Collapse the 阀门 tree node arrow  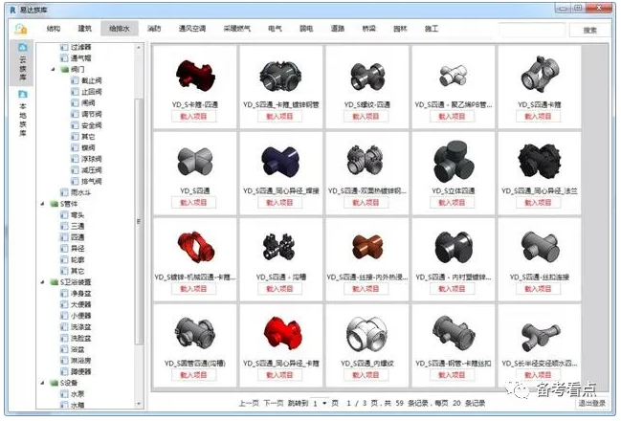coord(53,69)
